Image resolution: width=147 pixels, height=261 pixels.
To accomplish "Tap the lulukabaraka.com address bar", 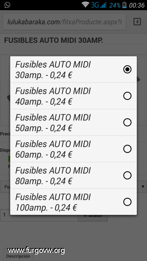I will tap(65, 22).
